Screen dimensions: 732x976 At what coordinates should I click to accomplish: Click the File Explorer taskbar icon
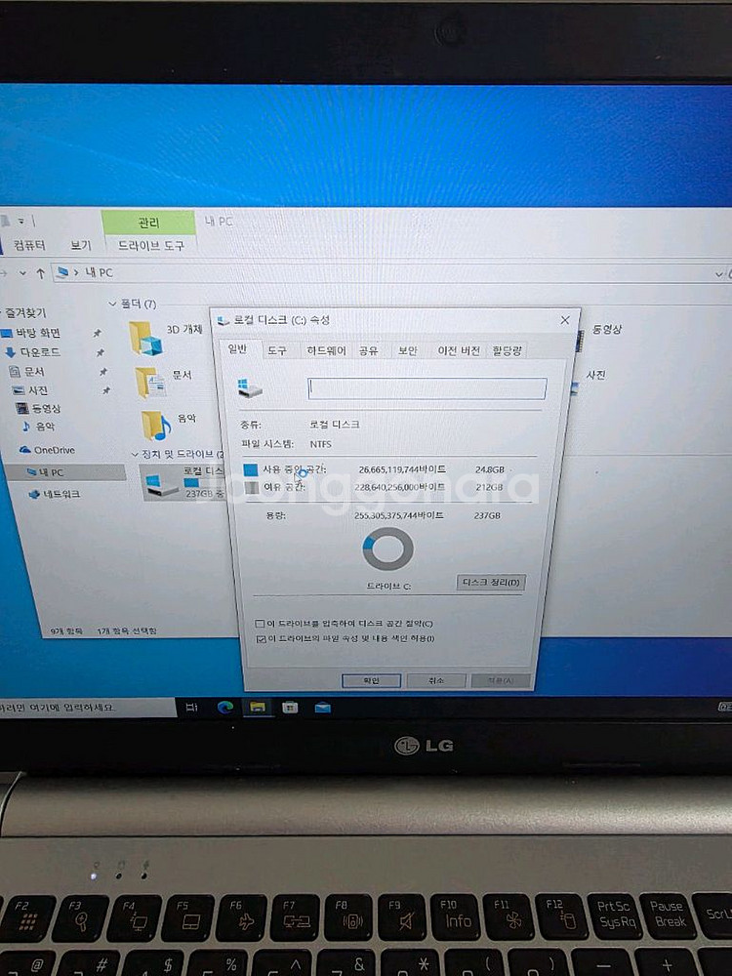pos(258,708)
